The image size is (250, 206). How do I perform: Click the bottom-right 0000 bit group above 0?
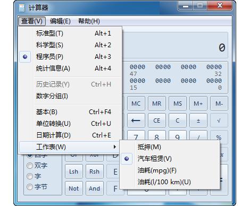214,81
